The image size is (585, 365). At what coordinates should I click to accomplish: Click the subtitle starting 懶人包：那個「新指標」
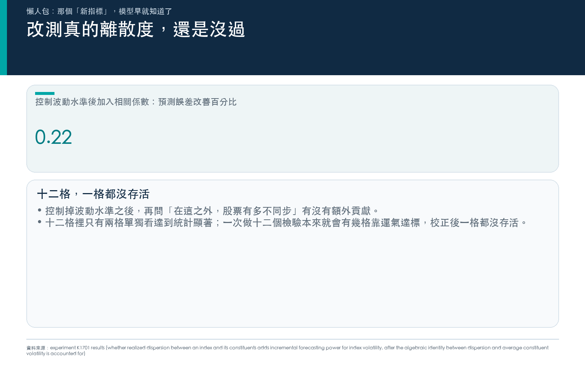coord(99,11)
